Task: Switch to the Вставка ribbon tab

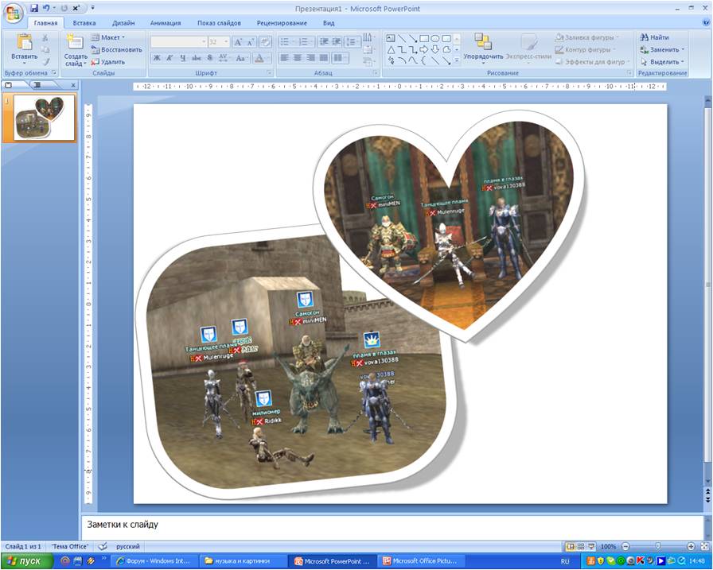Action: (x=84, y=23)
